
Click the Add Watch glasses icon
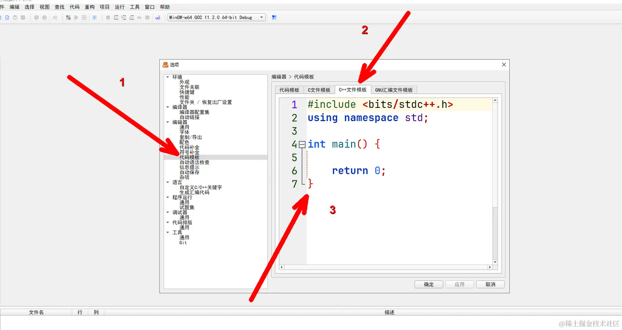coord(158,17)
